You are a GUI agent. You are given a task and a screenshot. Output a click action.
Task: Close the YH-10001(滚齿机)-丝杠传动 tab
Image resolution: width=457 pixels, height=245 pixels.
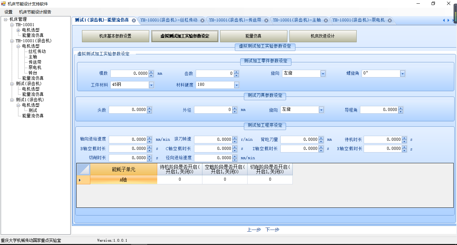(202, 20)
